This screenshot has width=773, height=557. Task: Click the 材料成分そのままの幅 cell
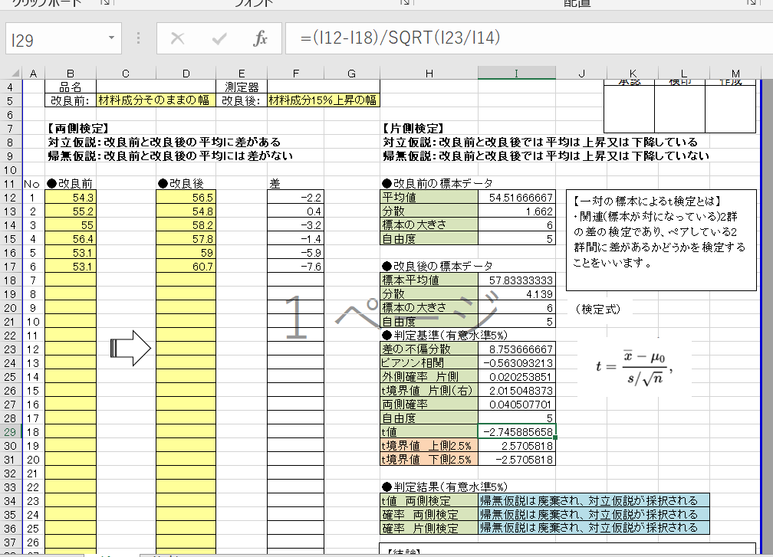click(156, 100)
